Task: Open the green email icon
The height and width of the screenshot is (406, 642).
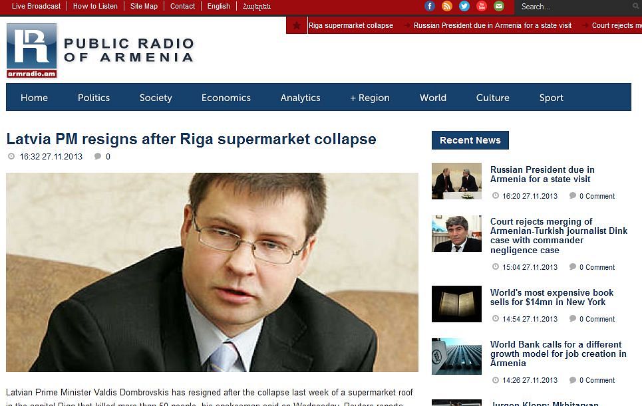Action: click(498, 6)
